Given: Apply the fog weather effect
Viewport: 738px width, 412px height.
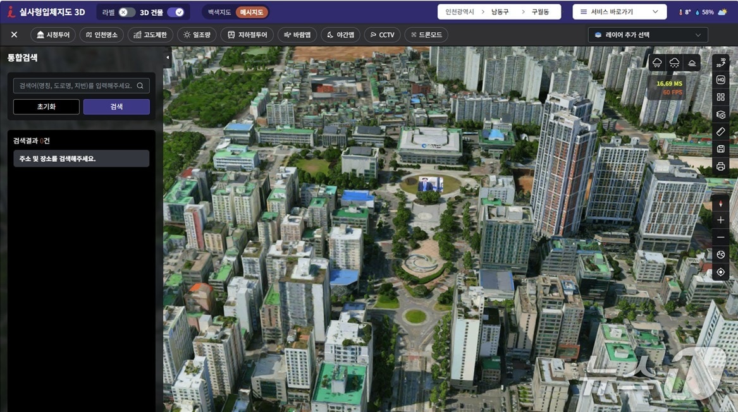Looking at the screenshot, I should (692, 62).
